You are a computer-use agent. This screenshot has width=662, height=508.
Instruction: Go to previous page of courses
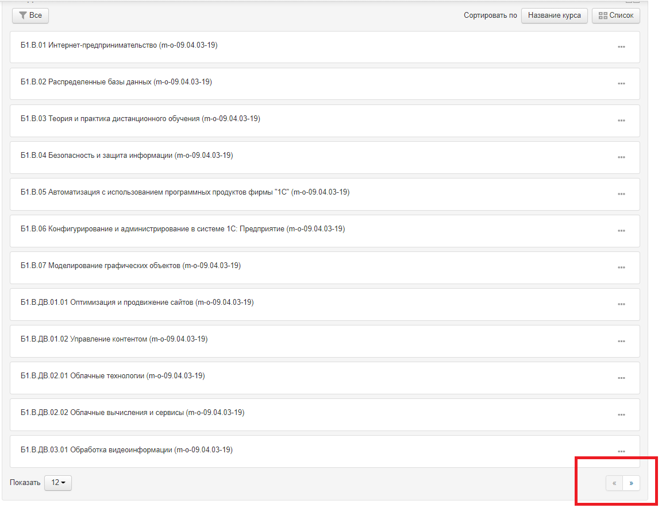(614, 483)
